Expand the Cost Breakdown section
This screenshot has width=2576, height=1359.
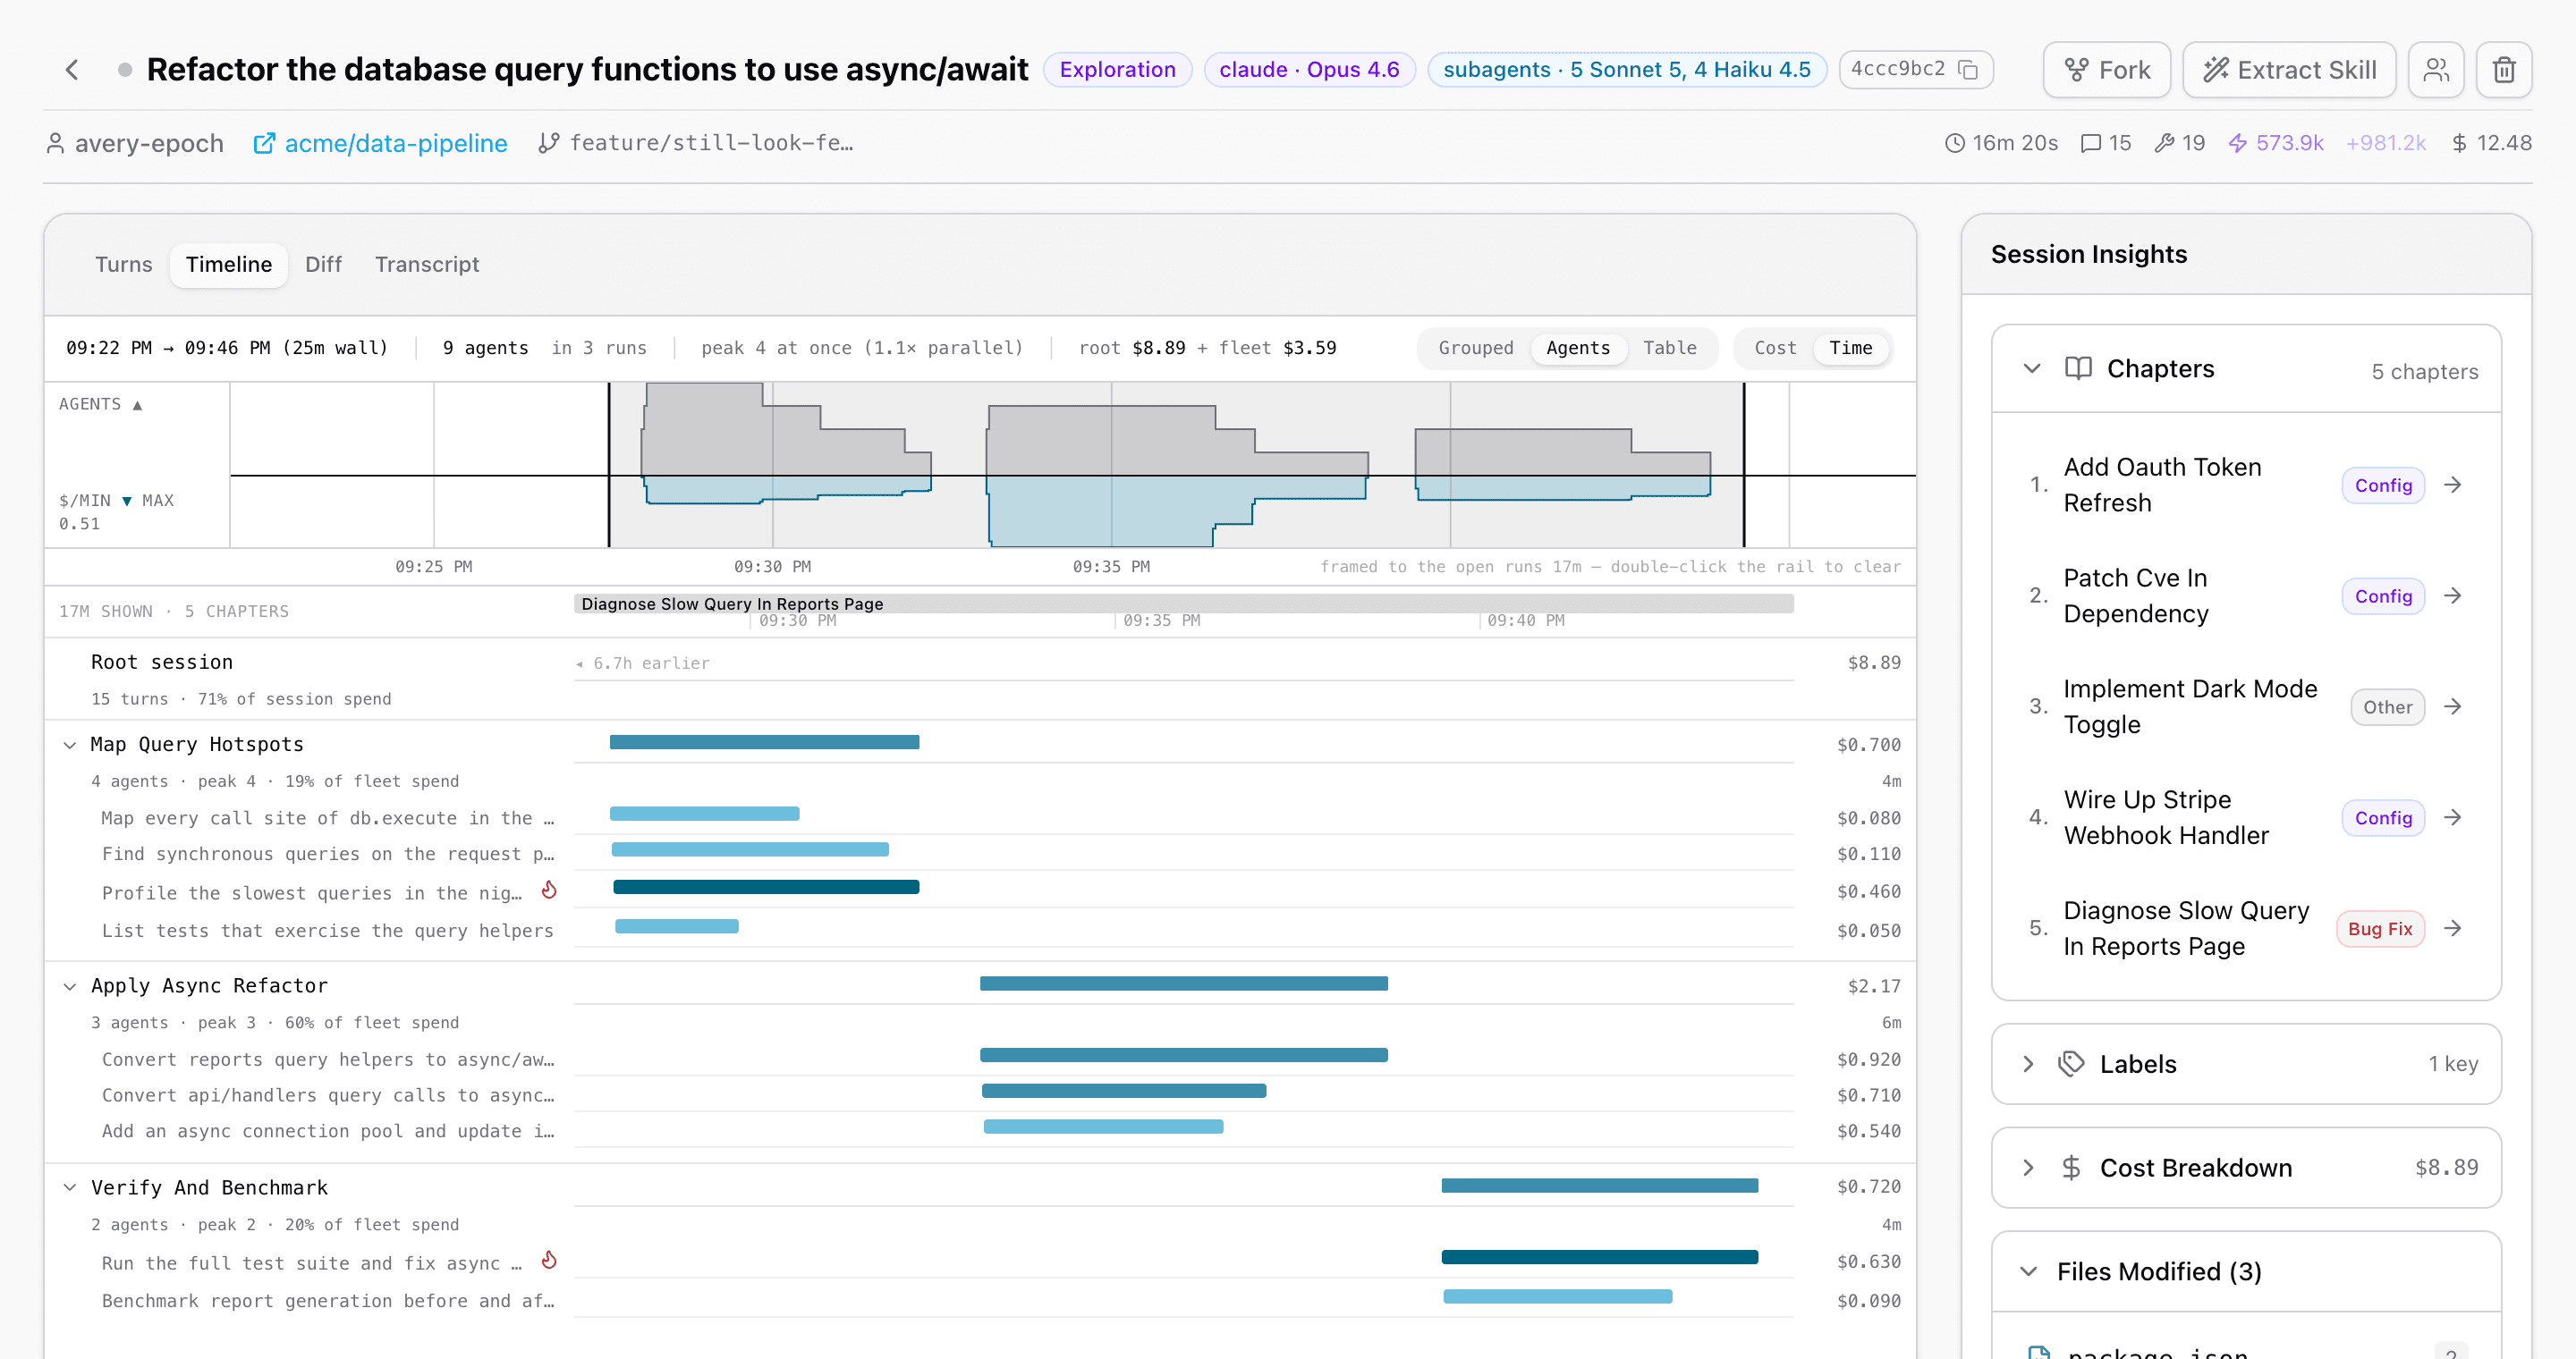pos(2028,1169)
